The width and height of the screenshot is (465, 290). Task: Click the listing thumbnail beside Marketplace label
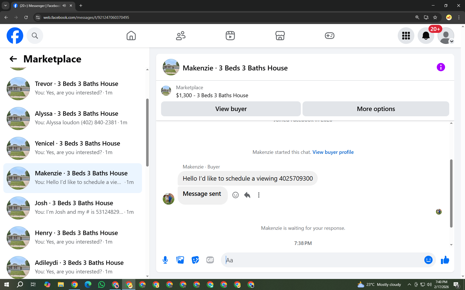(x=166, y=91)
